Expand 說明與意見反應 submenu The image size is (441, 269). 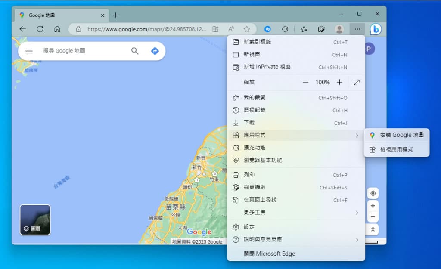pos(296,239)
